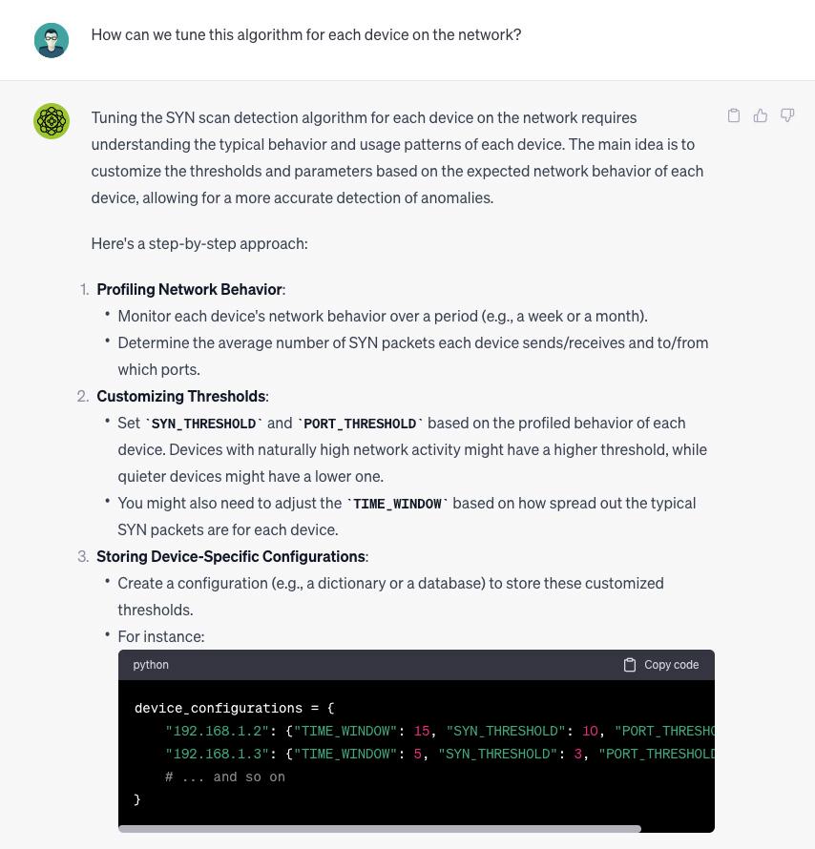Click the Customizing Thresholds heading
This screenshot has height=849, width=815.
(x=180, y=396)
